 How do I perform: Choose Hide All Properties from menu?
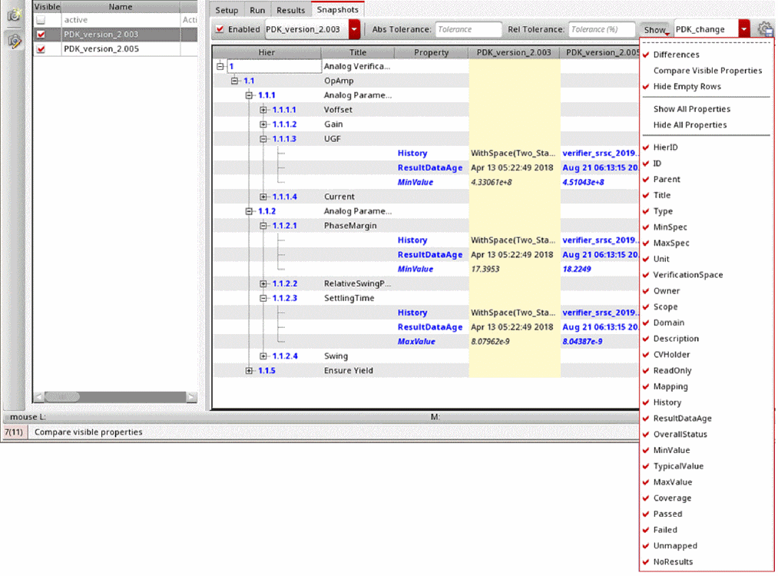point(690,125)
